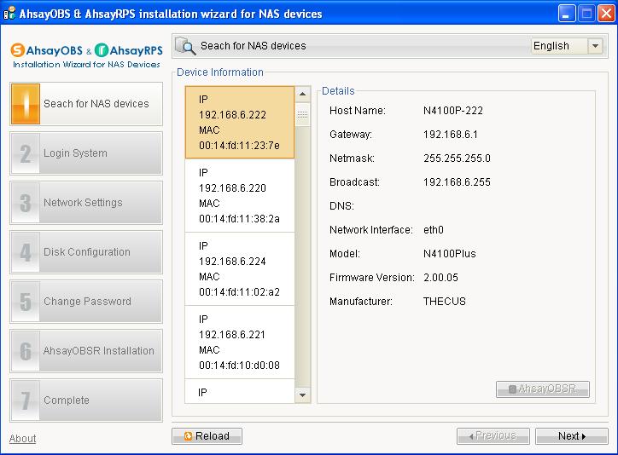Select device 192.168.6.221 in list
The image size is (618, 455).
(240, 343)
